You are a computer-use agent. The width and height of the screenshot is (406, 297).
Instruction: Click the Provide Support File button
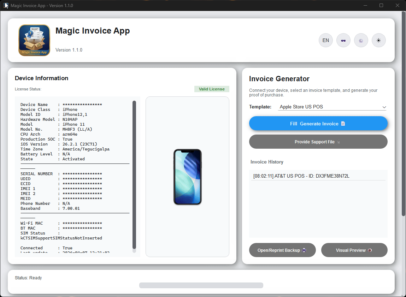point(318,142)
